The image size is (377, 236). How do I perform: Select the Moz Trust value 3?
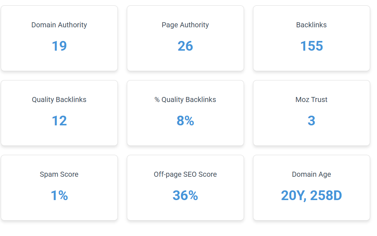(x=311, y=121)
